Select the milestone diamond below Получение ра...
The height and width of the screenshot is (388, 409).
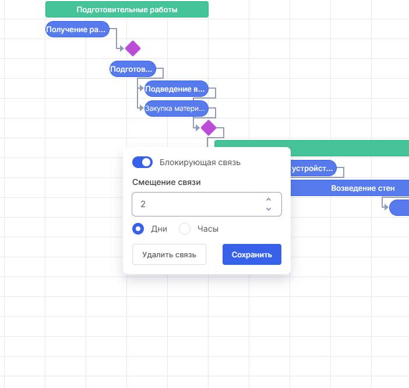(133, 48)
